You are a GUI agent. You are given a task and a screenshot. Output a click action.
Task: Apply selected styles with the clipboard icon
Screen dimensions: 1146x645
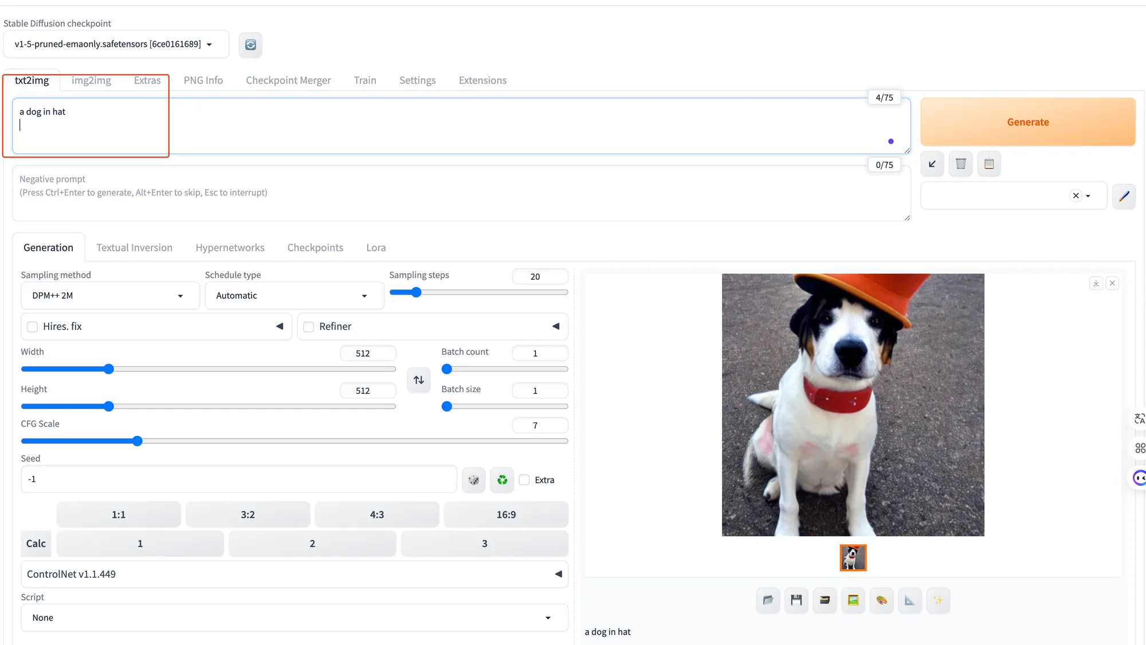click(989, 164)
